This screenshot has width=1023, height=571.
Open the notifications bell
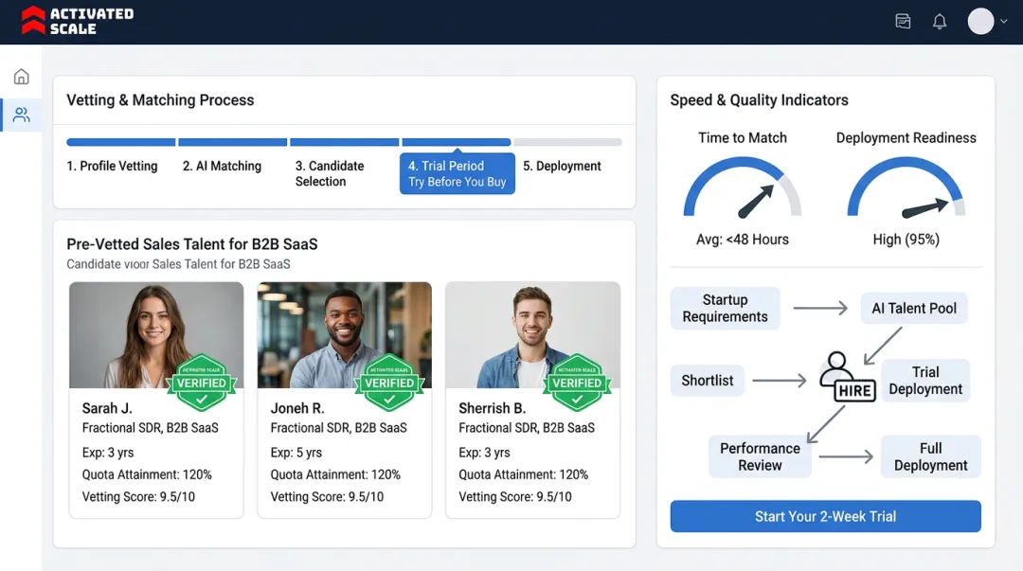940,22
